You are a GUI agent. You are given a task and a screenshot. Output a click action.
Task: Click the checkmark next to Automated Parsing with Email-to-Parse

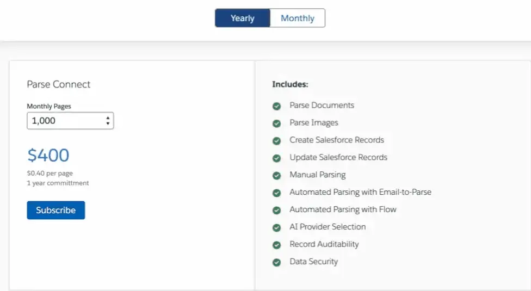click(277, 193)
